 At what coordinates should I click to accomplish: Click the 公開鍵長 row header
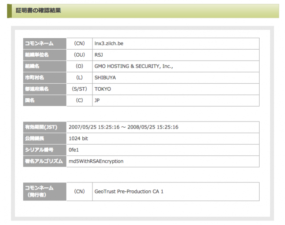point(45,139)
